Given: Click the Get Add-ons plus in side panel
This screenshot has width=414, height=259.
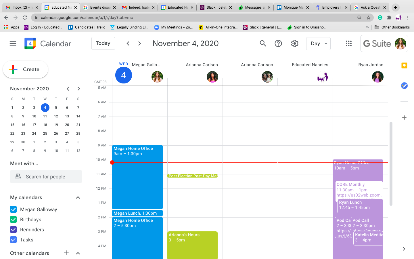Looking at the screenshot, I should [x=404, y=117].
